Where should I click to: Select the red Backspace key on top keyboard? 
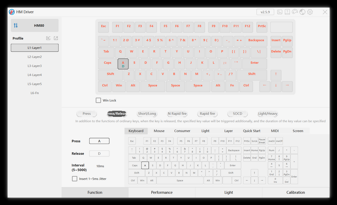256,41
